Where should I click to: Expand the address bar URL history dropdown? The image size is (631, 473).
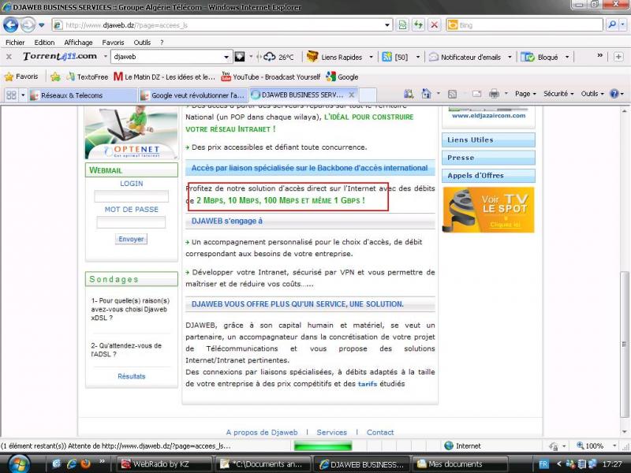coord(387,25)
